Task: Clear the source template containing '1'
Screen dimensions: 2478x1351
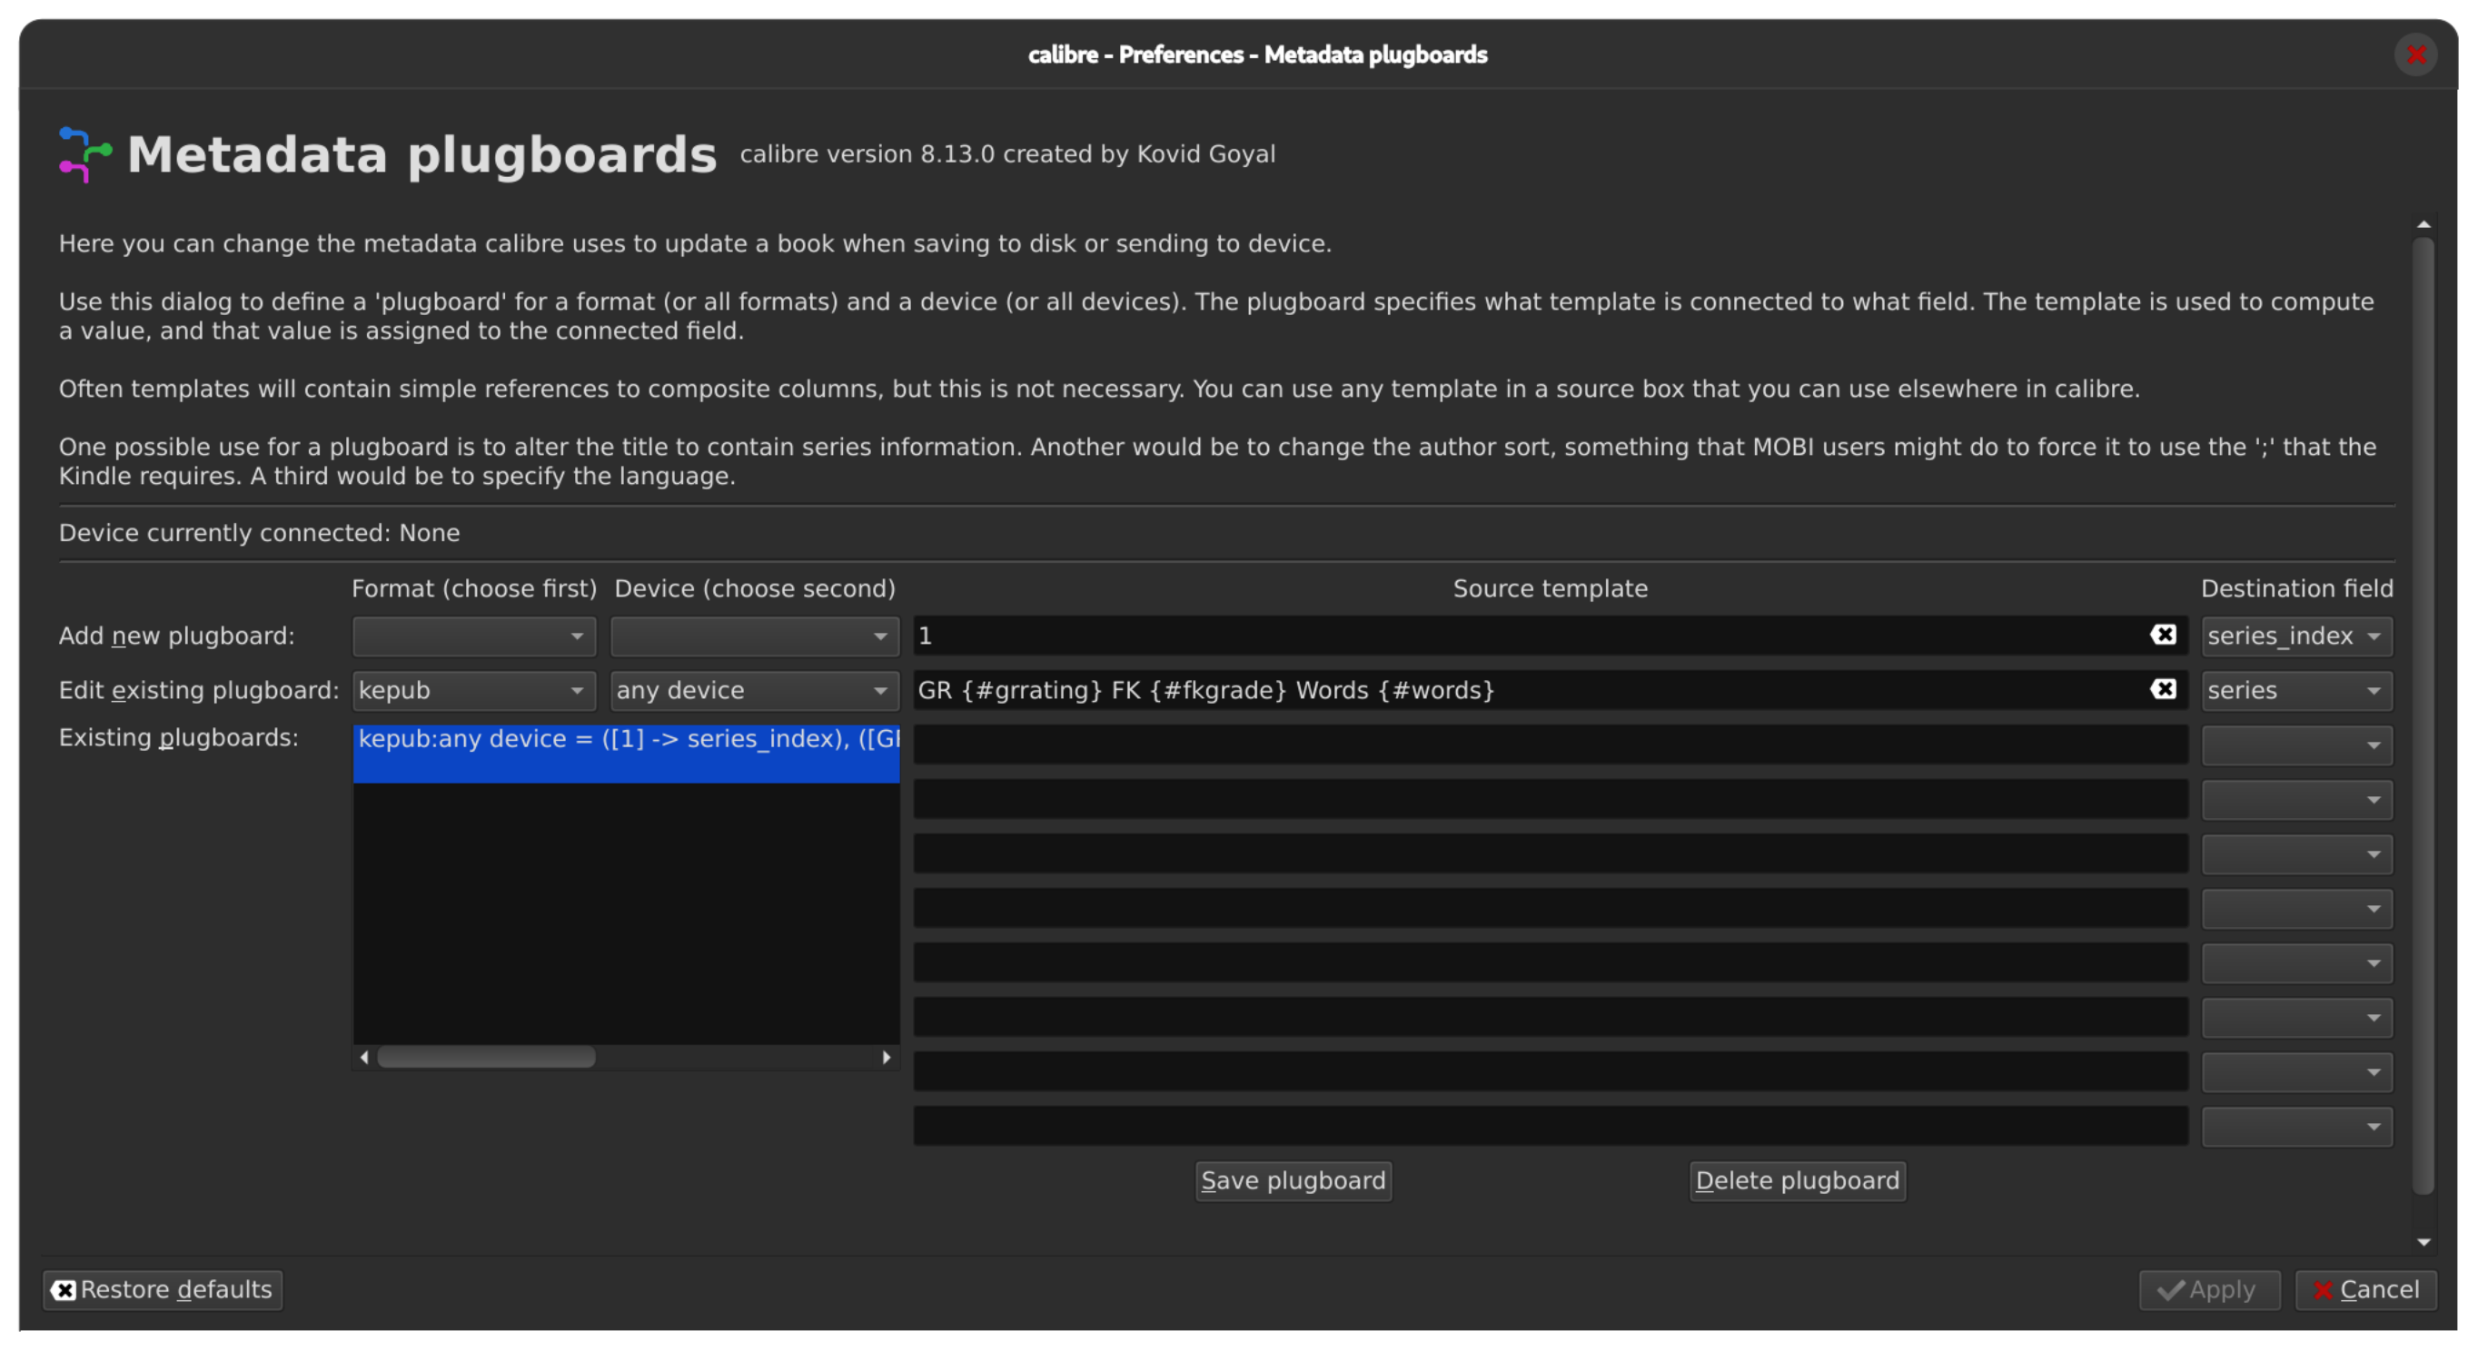Action: pos(2163,635)
